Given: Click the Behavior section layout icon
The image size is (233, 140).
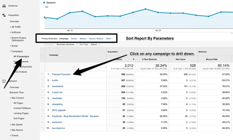Looking at the screenshot, I should [x=4, y=81].
